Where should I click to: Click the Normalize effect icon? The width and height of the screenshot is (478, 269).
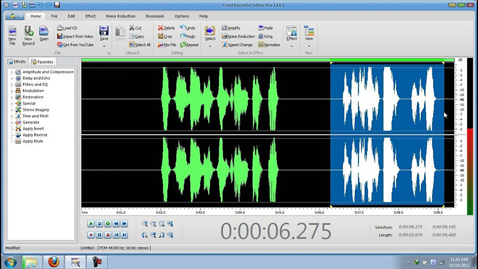pyautogui.click(x=261, y=44)
